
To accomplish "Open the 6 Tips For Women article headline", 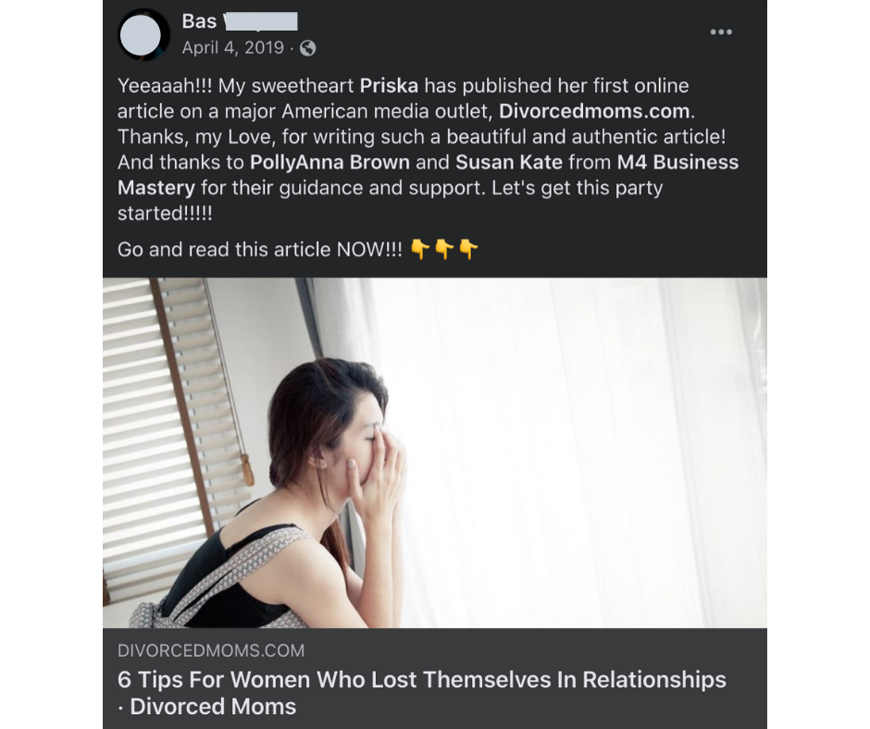I will (x=422, y=693).
